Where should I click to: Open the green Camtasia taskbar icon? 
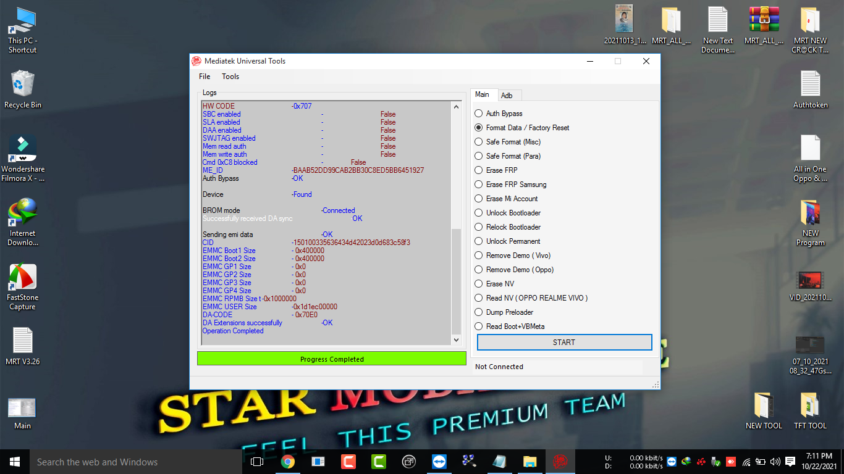pos(378,462)
